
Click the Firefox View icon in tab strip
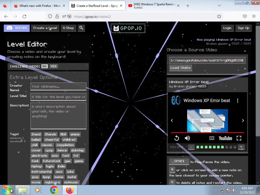coord(5,6)
